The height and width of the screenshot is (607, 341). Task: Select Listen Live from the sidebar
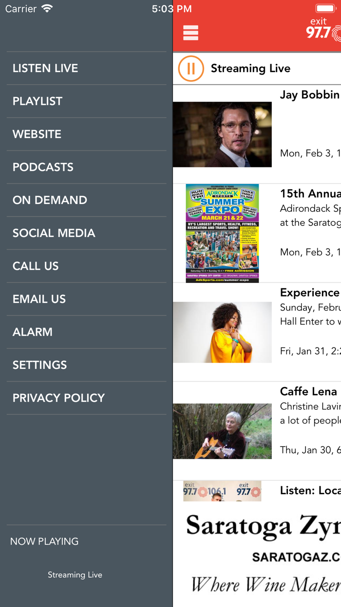pyautogui.click(x=45, y=68)
